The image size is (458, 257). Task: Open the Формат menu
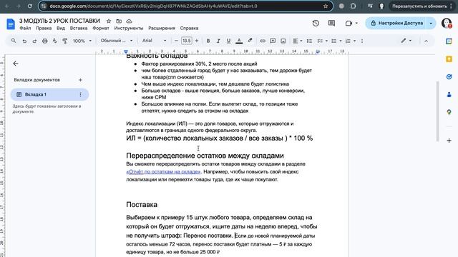pyautogui.click(x=101, y=29)
